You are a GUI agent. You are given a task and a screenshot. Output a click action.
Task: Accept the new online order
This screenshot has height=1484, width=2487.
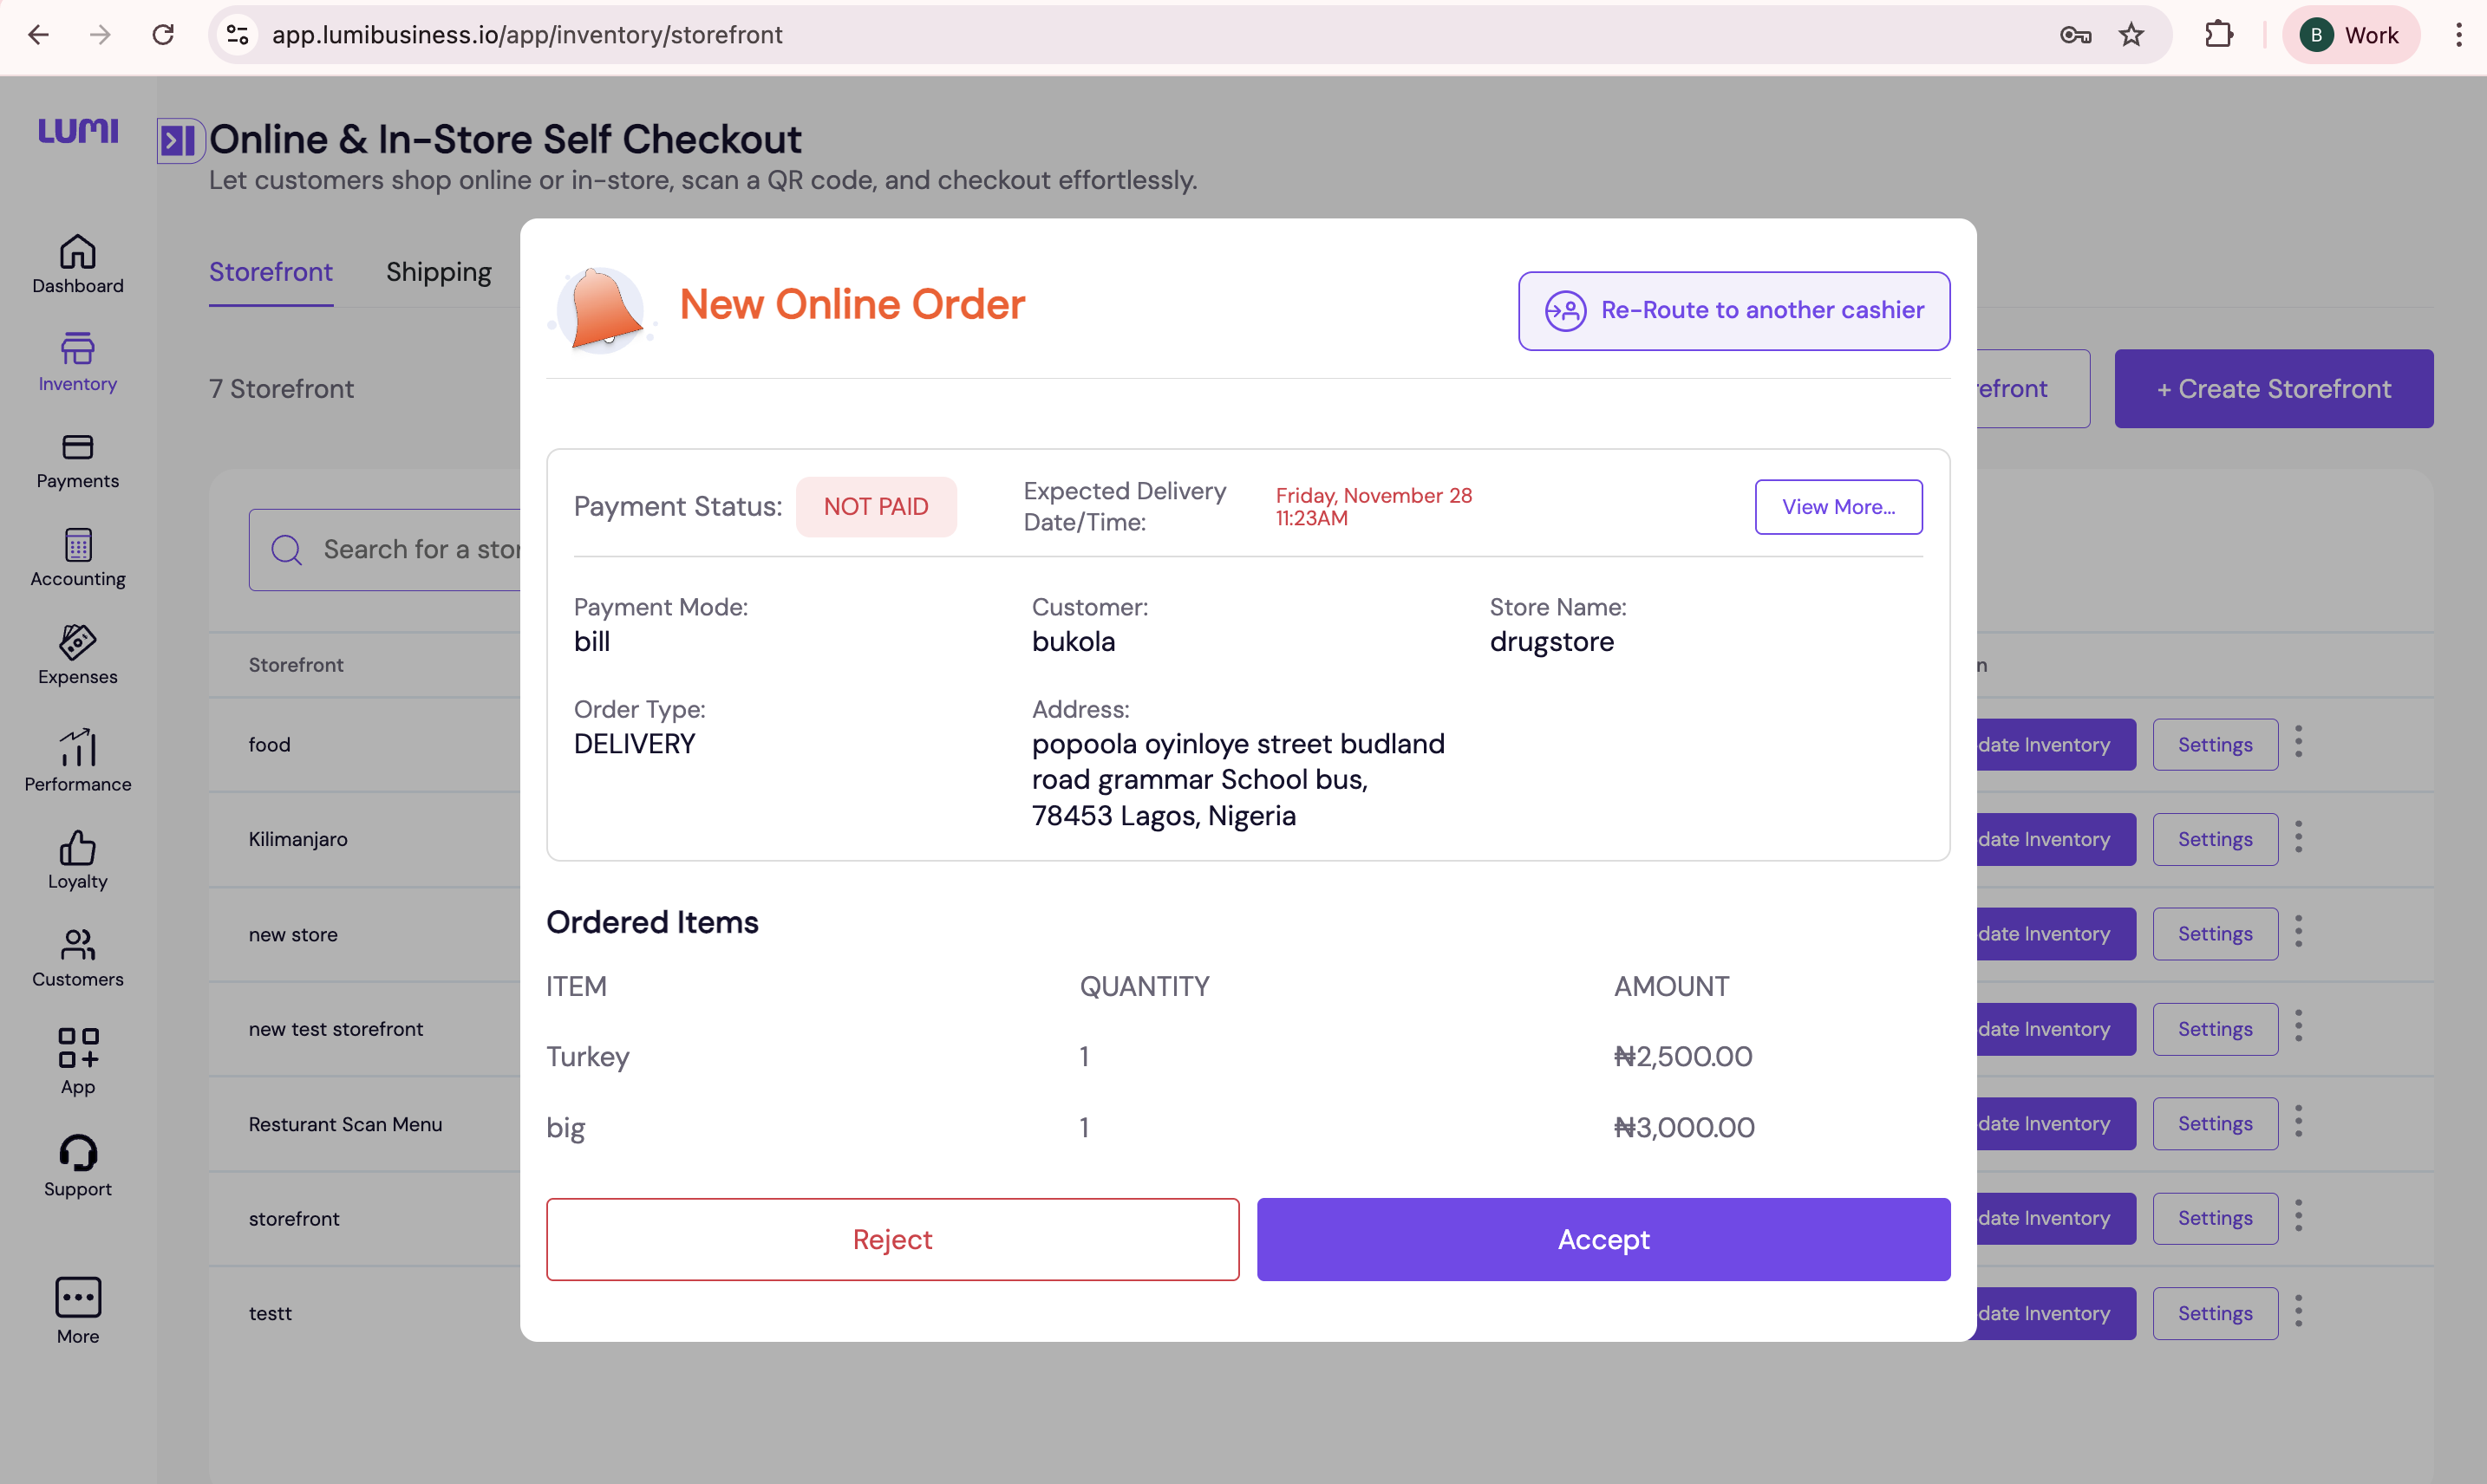tap(1603, 1239)
